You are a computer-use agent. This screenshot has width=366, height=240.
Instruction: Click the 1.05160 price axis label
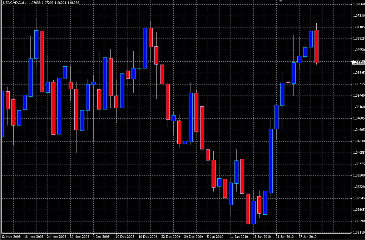click(359, 107)
